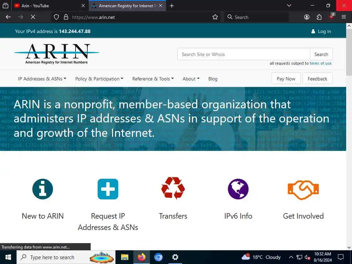Open the network status tray icon
This screenshot has width=352, height=264.
[x=299, y=257]
